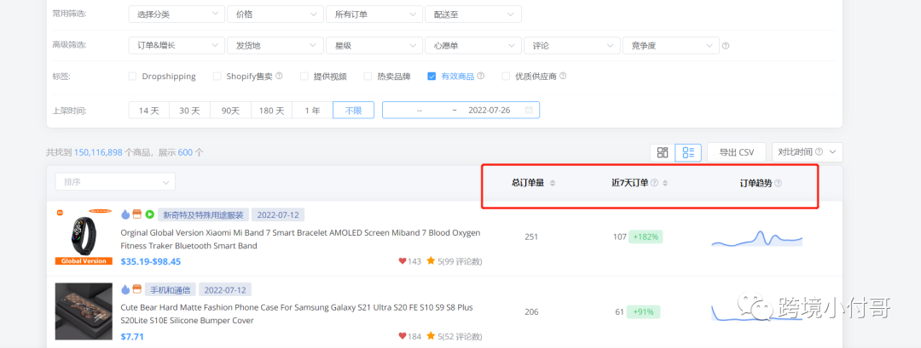Click help icon inside 对比时间 button
The width and height of the screenshot is (921, 348).
[x=819, y=151]
